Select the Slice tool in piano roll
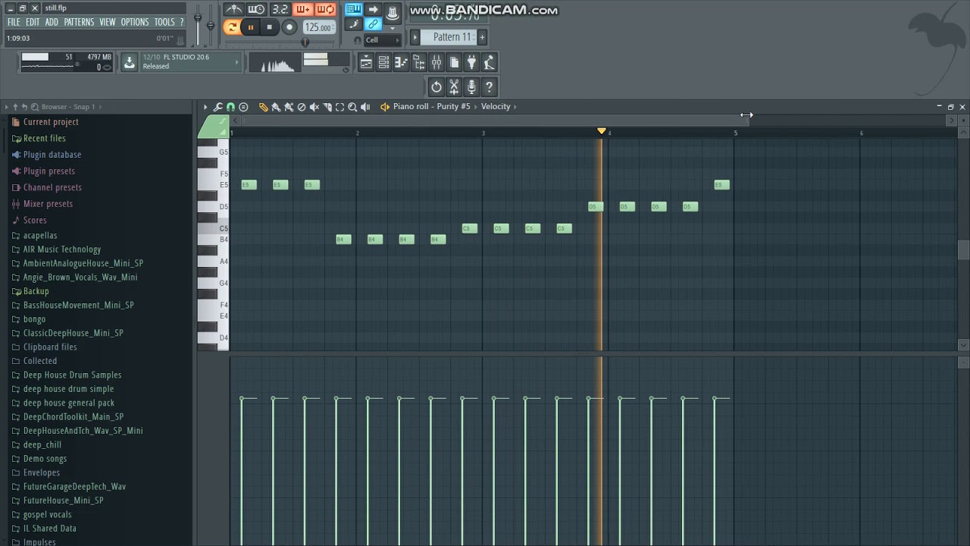This screenshot has width=970, height=546. click(x=327, y=107)
